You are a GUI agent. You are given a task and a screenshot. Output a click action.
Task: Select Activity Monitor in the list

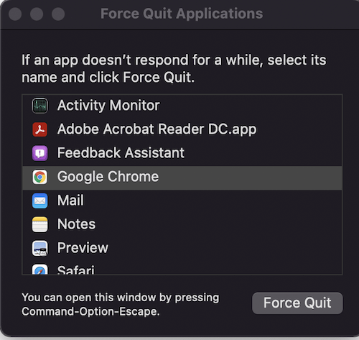(x=182, y=106)
